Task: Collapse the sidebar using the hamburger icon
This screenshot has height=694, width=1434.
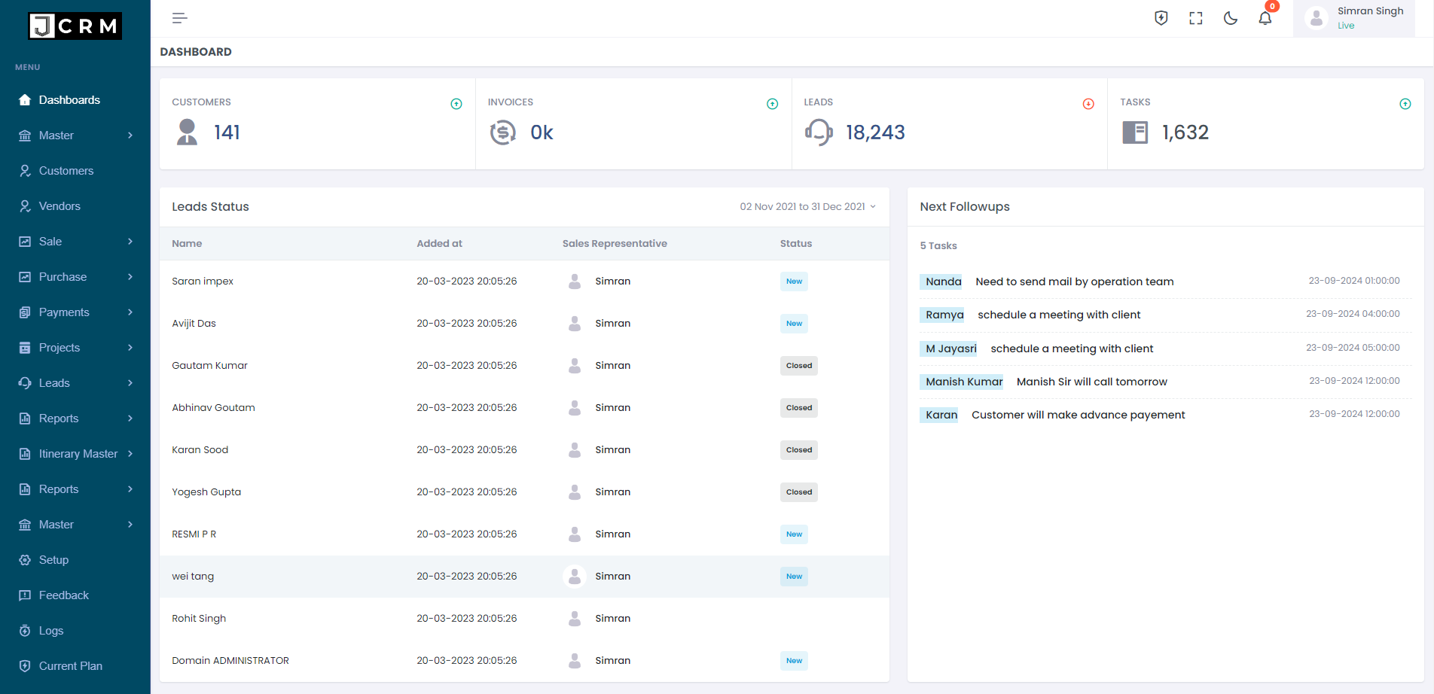Action: point(179,17)
